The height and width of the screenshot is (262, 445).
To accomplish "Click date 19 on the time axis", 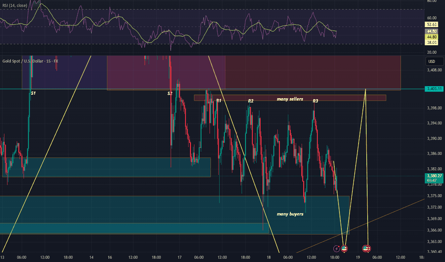I will [x=358, y=257].
